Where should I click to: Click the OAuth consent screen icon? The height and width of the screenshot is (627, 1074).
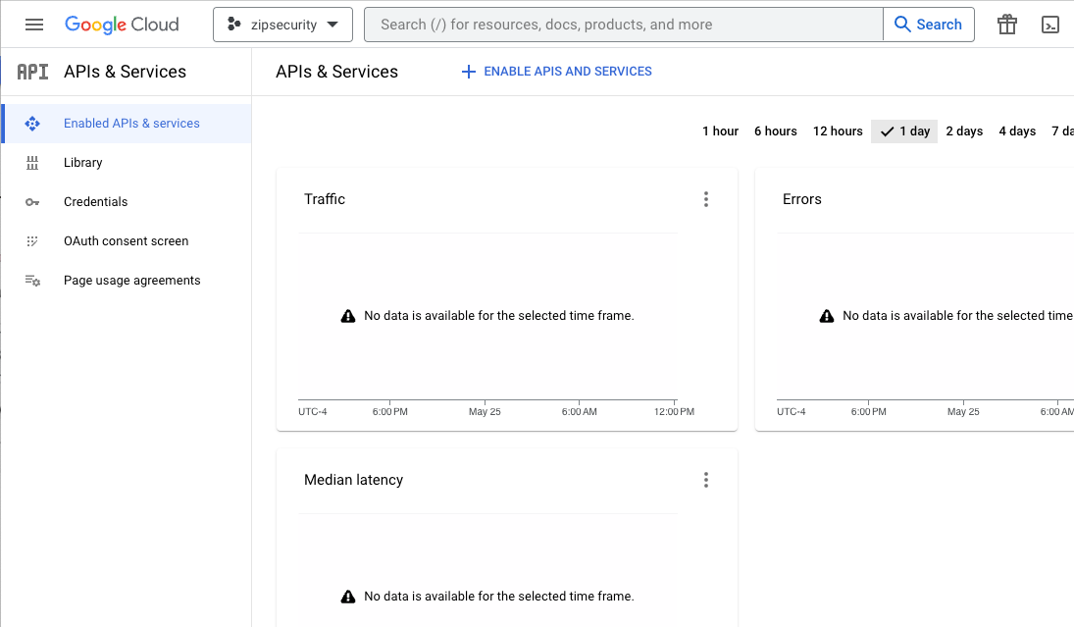tap(32, 241)
